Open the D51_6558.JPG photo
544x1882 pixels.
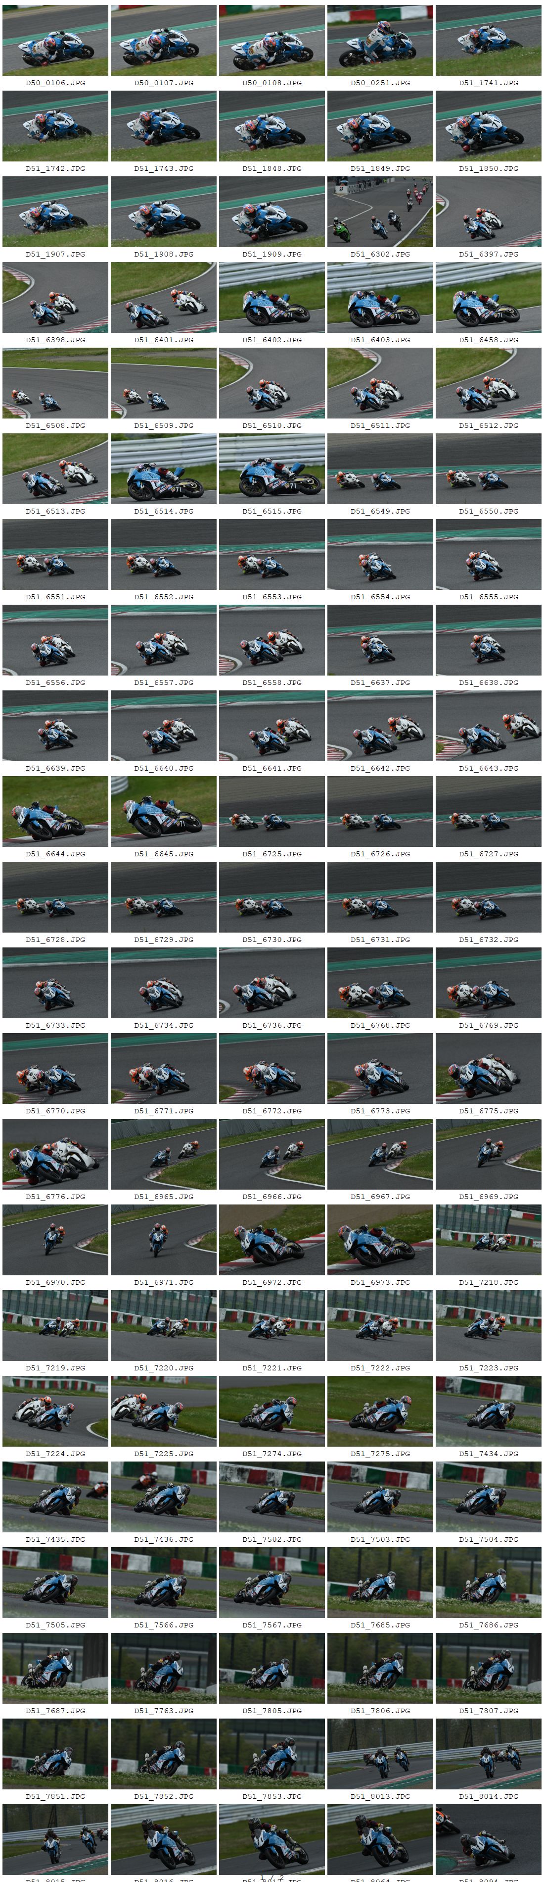tap(272, 640)
